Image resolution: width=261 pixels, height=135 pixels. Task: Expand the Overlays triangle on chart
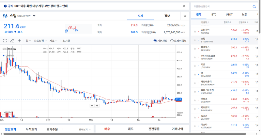[x=4, y=55]
